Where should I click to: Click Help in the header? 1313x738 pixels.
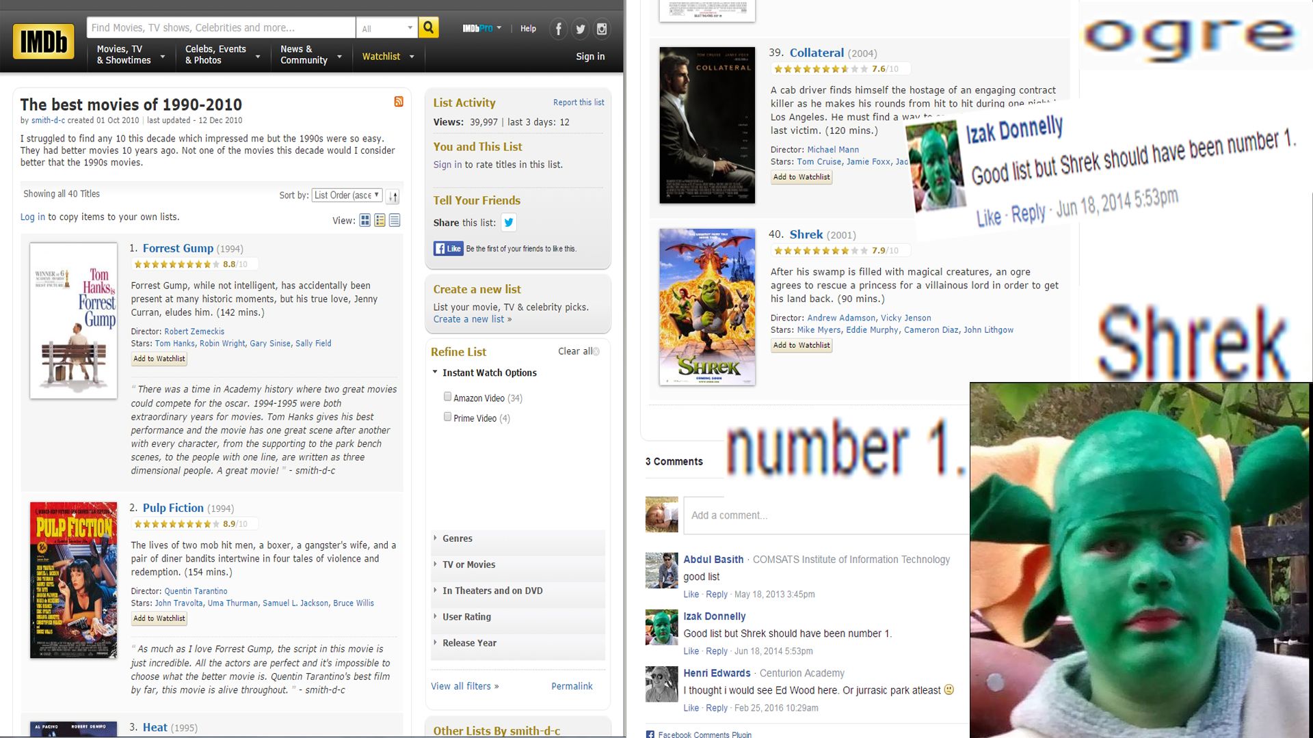[528, 28]
